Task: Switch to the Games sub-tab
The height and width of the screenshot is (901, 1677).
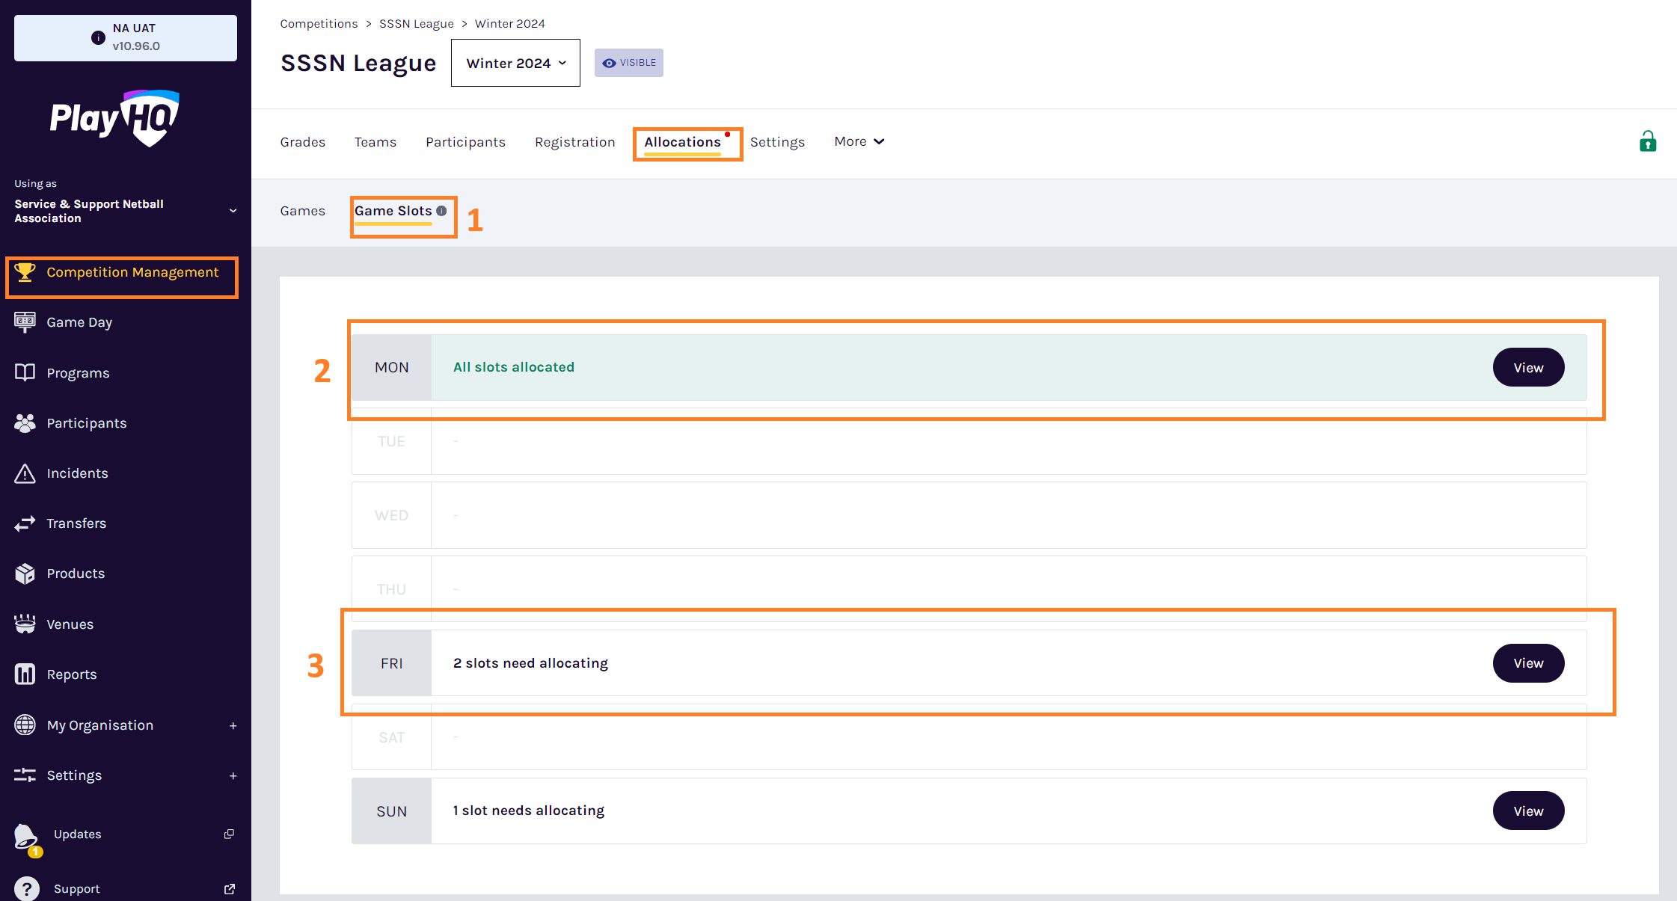Action: click(303, 211)
